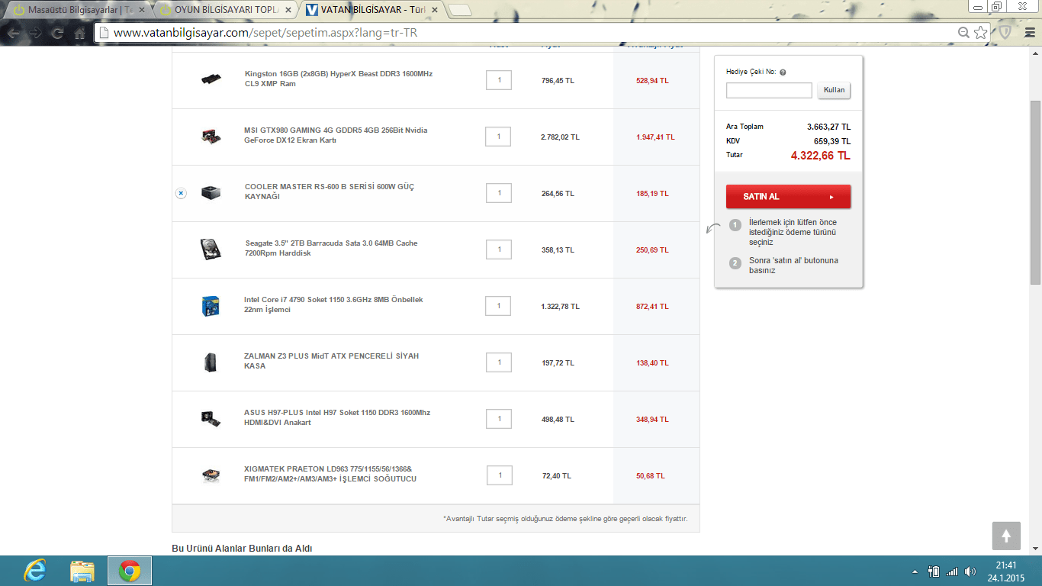Open the Chrome menu
Image resolution: width=1042 pixels, height=586 pixels.
coord(1029,33)
